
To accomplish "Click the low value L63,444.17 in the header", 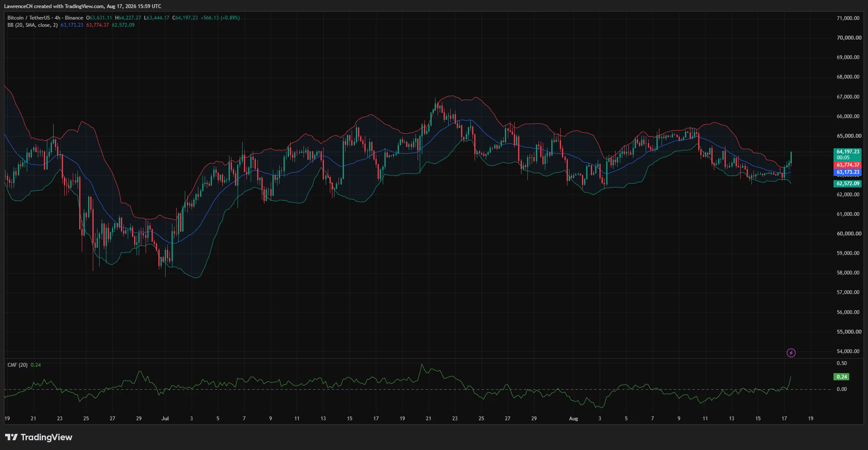I will [x=157, y=18].
